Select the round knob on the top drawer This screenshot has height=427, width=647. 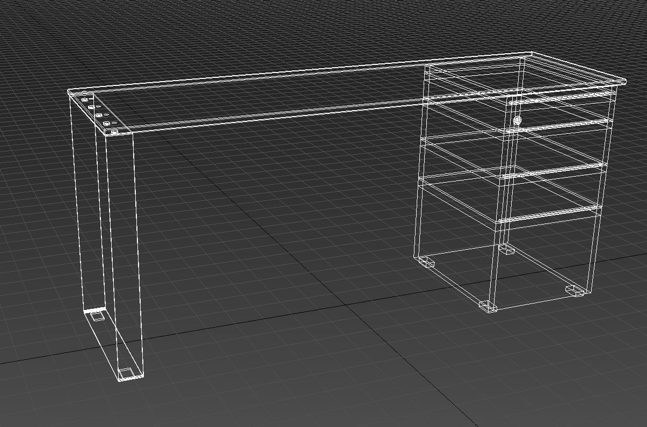click(x=518, y=121)
